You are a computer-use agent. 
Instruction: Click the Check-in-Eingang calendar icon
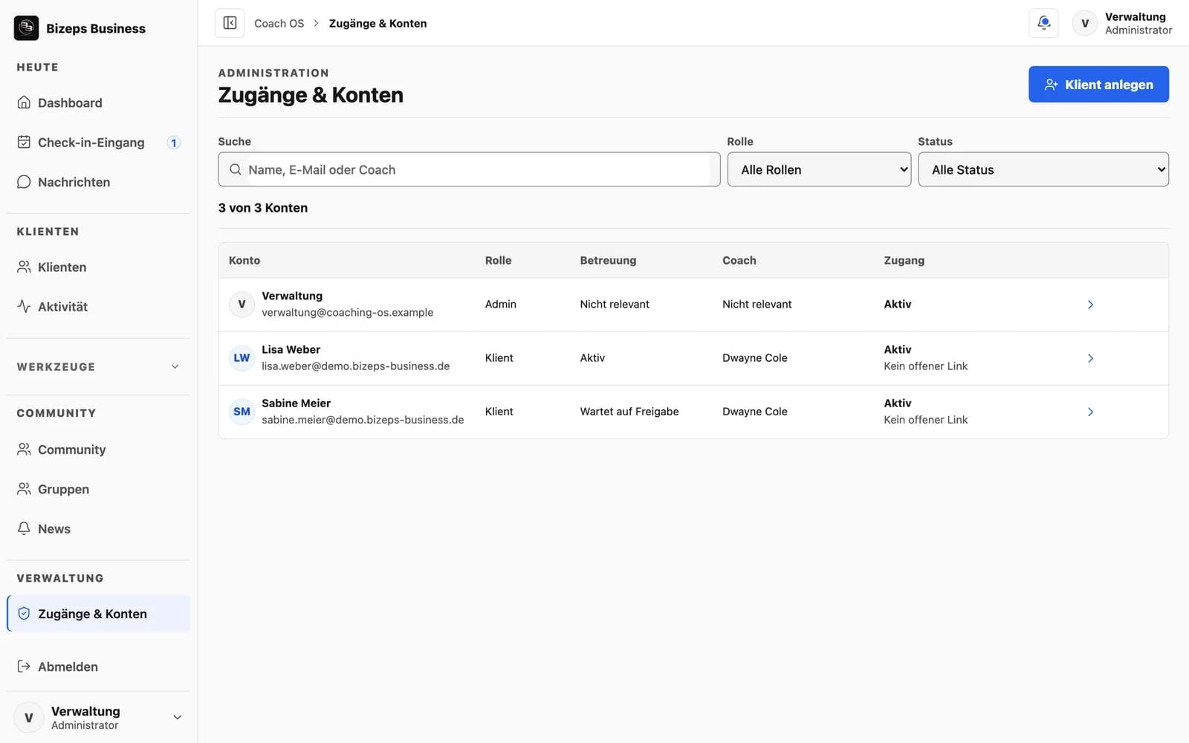pyautogui.click(x=24, y=142)
